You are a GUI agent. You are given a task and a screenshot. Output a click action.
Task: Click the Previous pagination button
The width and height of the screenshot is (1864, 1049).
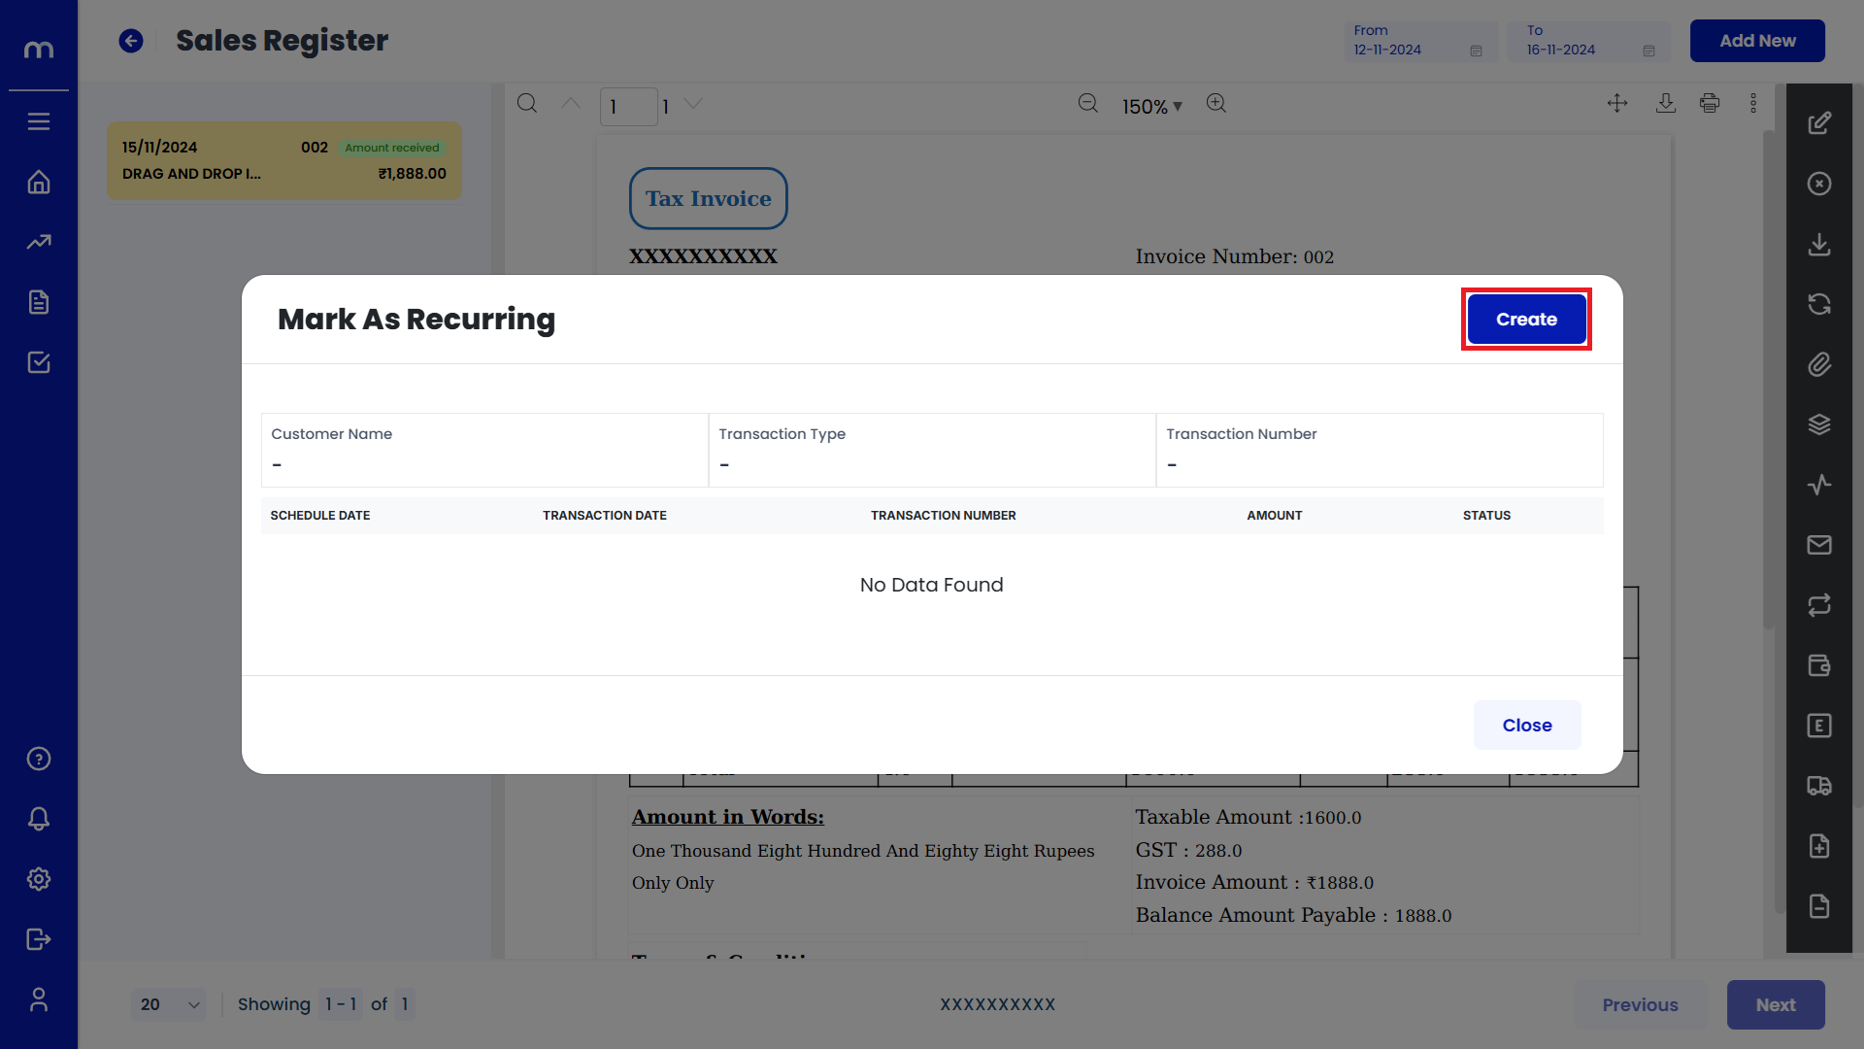point(1640,1004)
